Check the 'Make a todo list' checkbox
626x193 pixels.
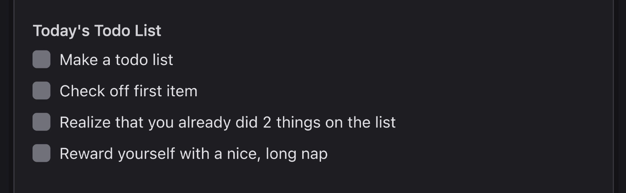[x=42, y=60]
